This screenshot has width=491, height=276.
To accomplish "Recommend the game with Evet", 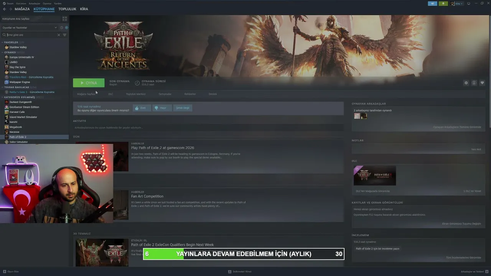I will pyautogui.click(x=142, y=108).
